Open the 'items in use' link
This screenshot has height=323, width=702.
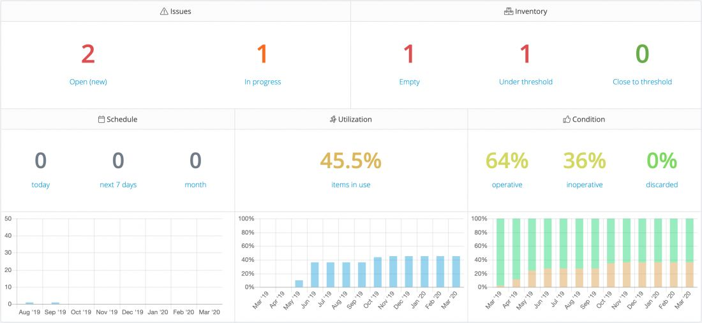click(x=350, y=185)
